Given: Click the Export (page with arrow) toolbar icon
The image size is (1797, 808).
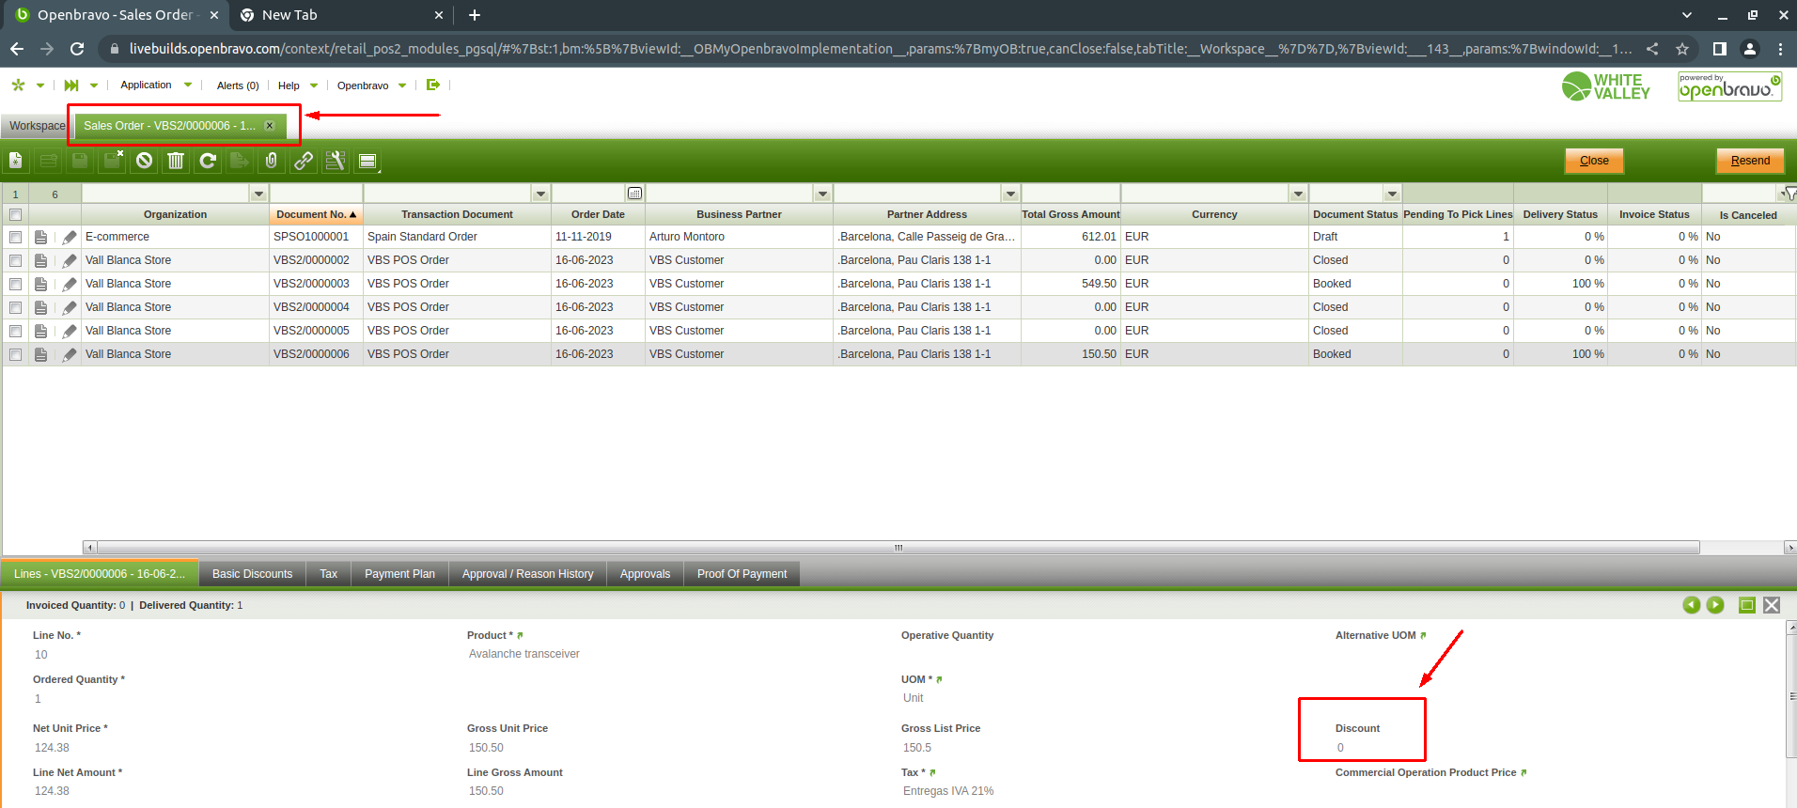Looking at the screenshot, I should [240, 161].
